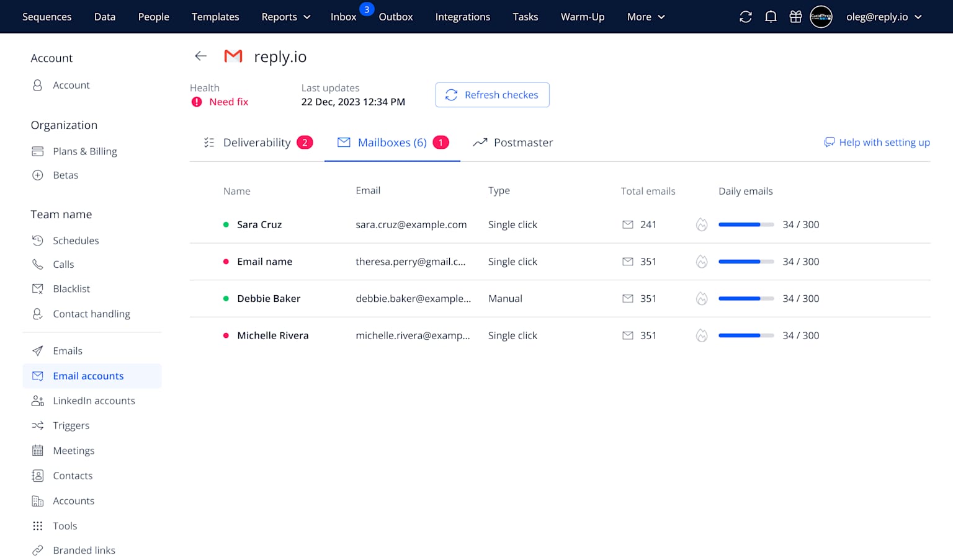Click the red Need fix warning icon
This screenshot has height=558, width=953.
197,102
